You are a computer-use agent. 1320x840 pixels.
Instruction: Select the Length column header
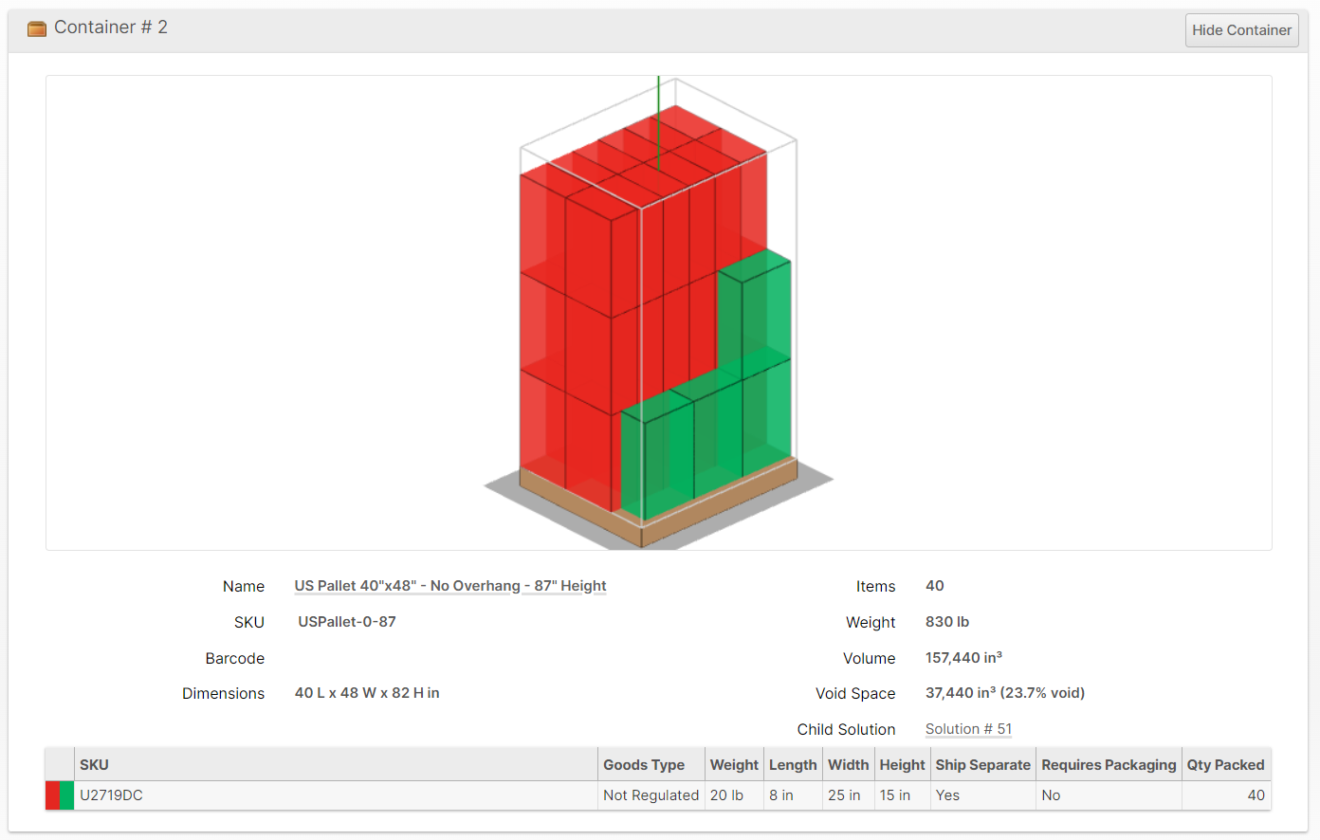[x=793, y=765]
